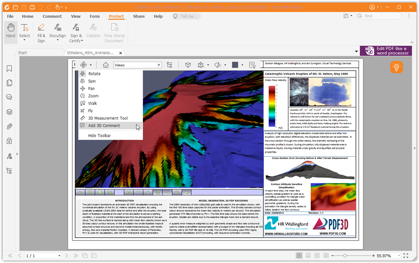Screen dimensions: 419x263
Task: Toggle the 3D Model Tree icon
Action: coord(170,65)
